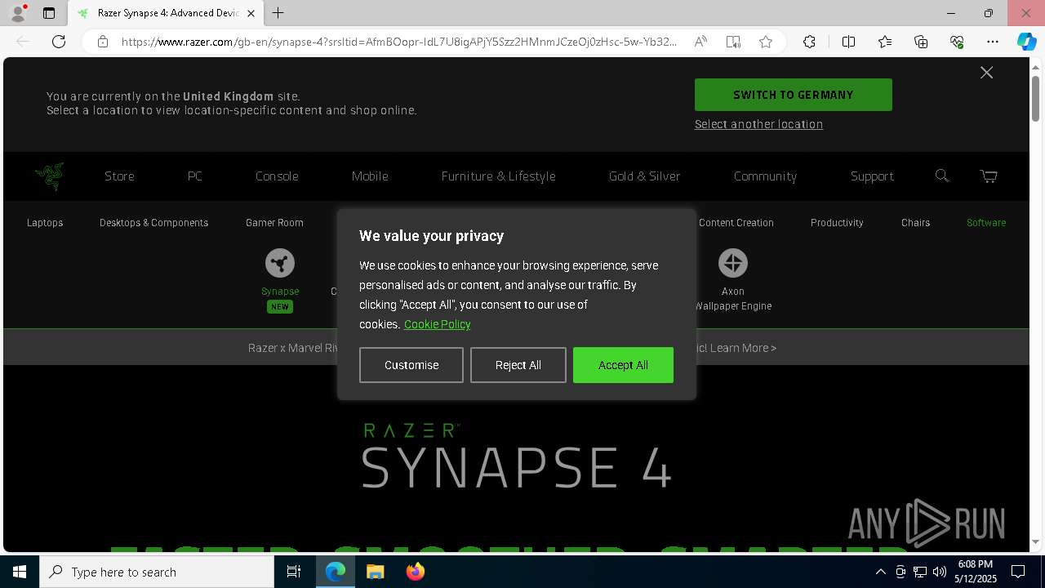
Task: Select the Synapse software icon
Action: (280, 263)
